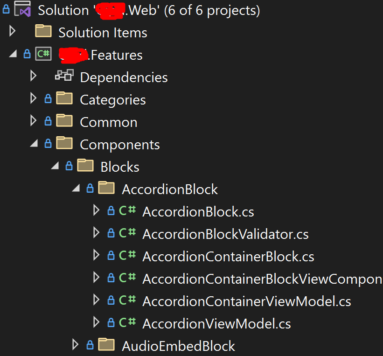This screenshot has width=383, height=356.
Task: Click the C# icon beside AccordionViewModel.cs
Action: [x=127, y=323]
